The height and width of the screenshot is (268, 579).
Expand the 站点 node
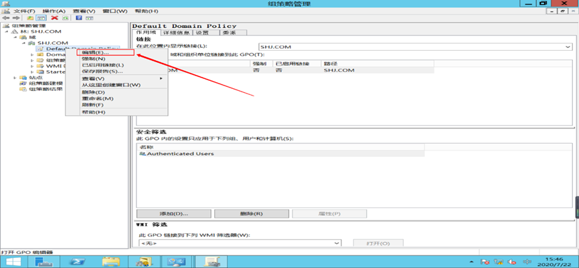coord(15,78)
